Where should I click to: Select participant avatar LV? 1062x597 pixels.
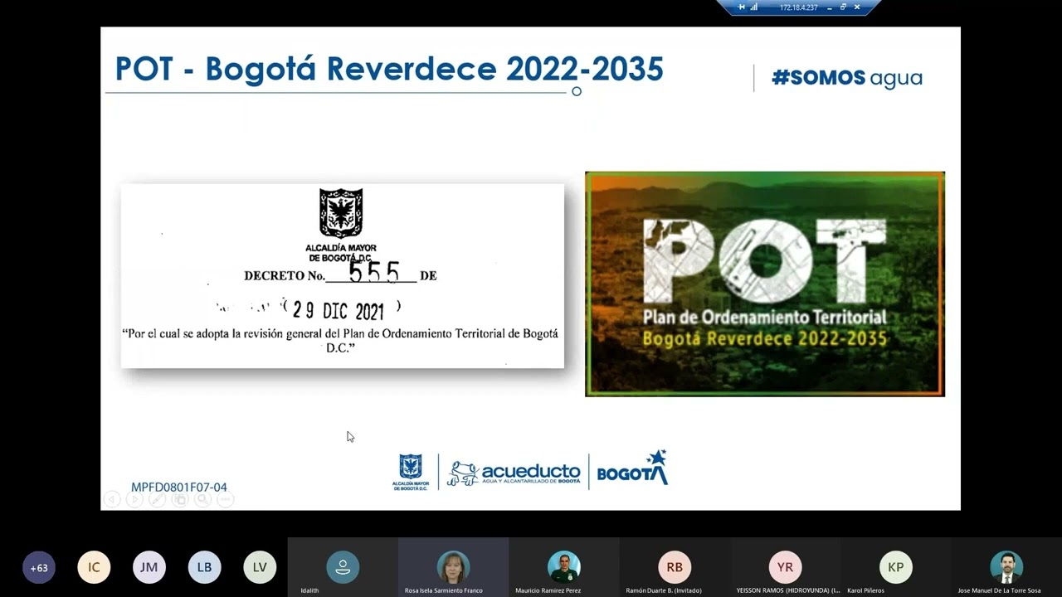tap(260, 568)
